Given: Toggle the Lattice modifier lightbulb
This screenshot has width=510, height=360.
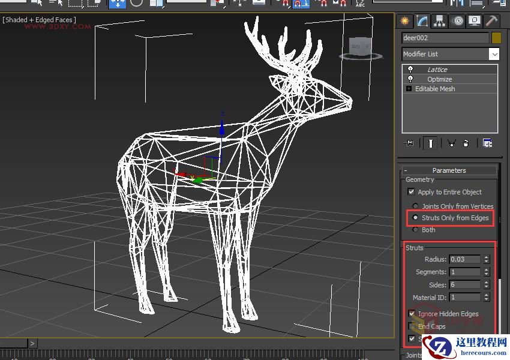Looking at the screenshot, I should (x=410, y=70).
